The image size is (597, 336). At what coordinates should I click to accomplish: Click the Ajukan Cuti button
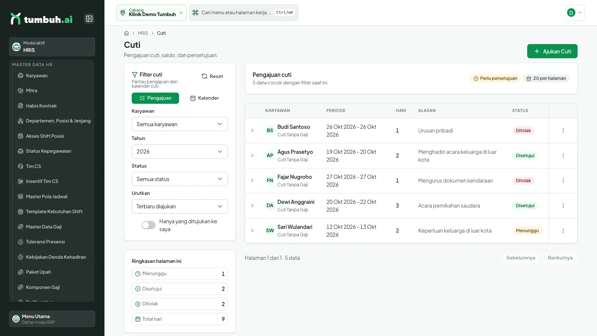point(552,51)
